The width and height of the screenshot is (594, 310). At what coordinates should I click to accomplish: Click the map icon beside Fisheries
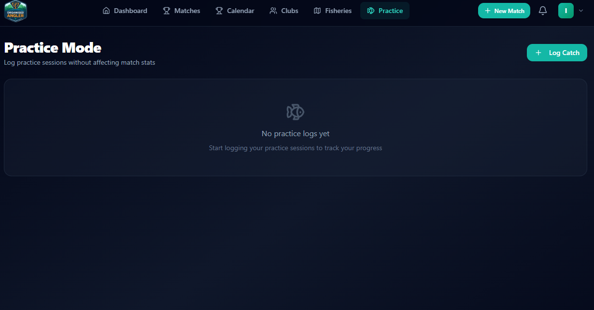pyautogui.click(x=317, y=11)
